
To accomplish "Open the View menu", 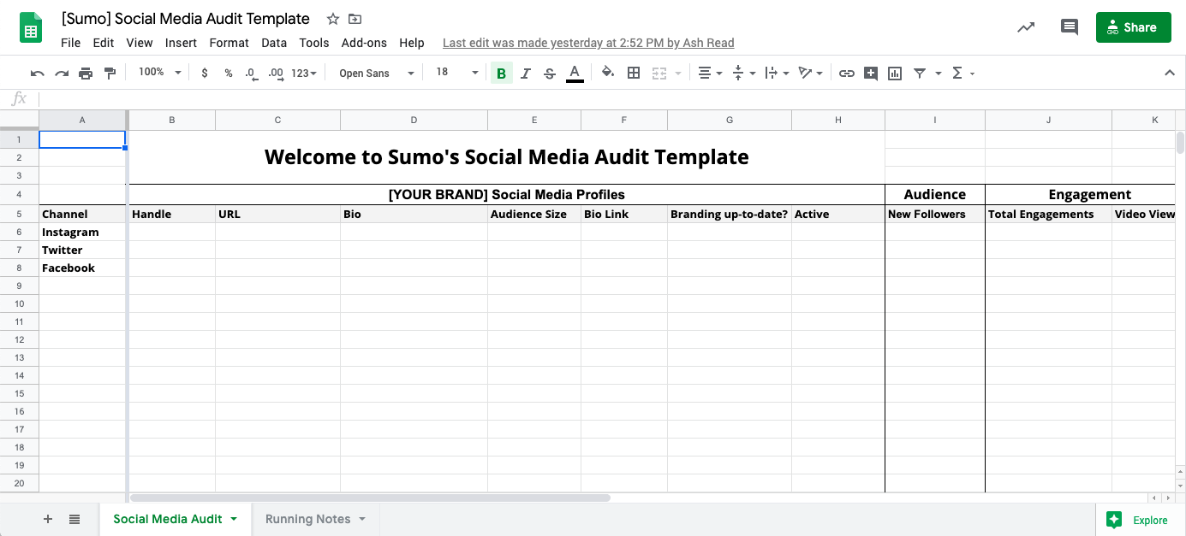I will (x=140, y=43).
